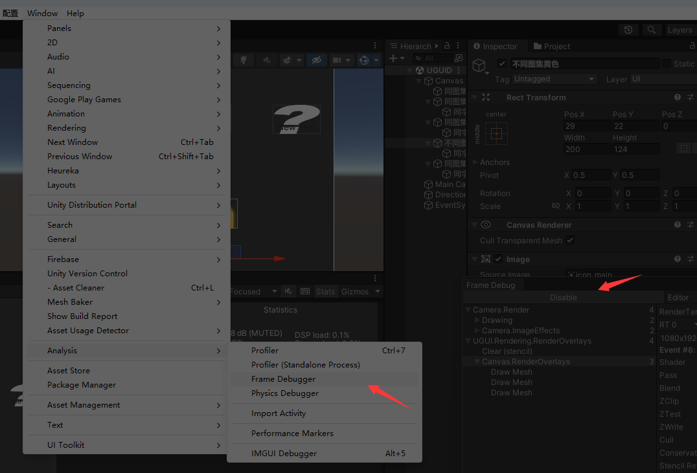Toggle Scene view audio mute icon
The height and width of the screenshot is (473, 697).
[267, 60]
